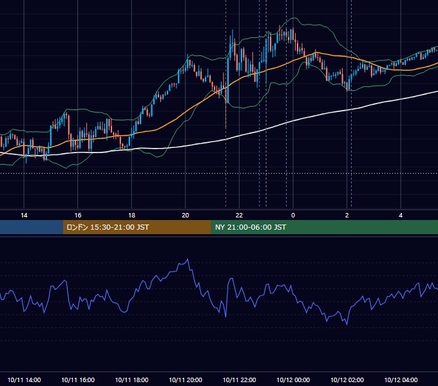Viewport: 438px width, 386px height.
Task: Click the hour label 18 on price chart axis
Action: [x=131, y=216]
